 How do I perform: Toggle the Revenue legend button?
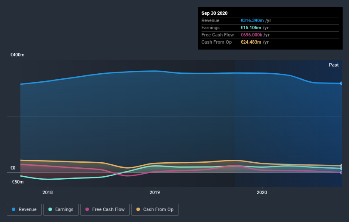[x=24, y=210]
